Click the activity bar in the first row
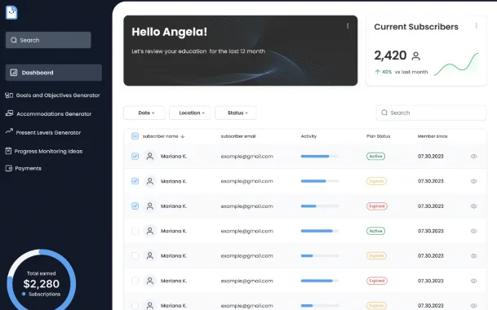 [320, 157]
